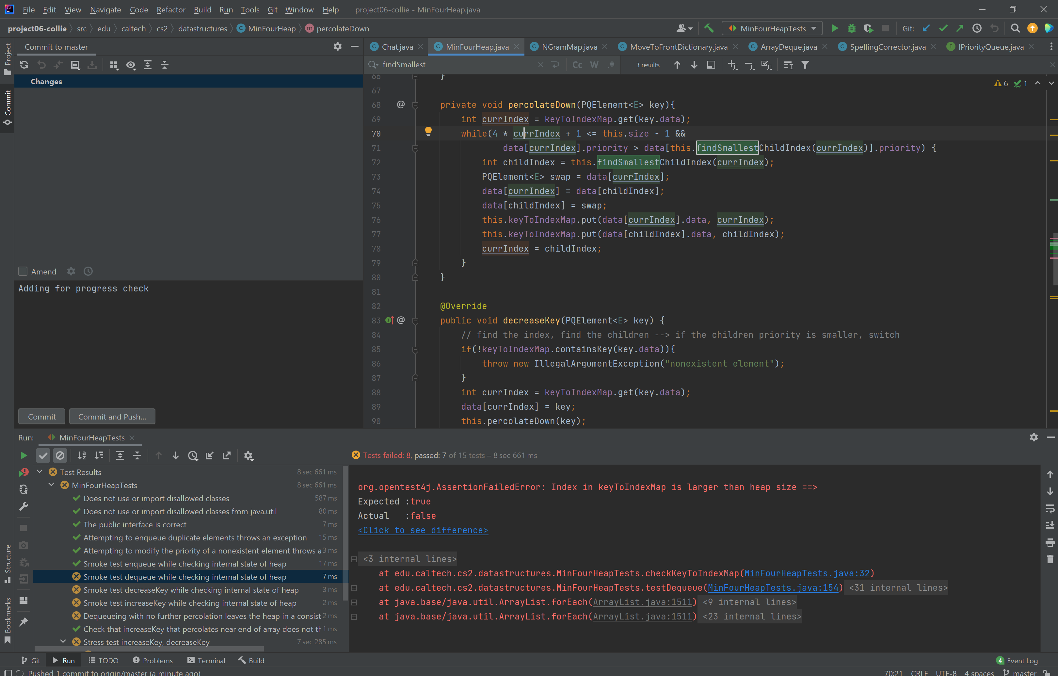Click the Git update project arrow
The image size is (1058, 676).
click(x=926, y=28)
